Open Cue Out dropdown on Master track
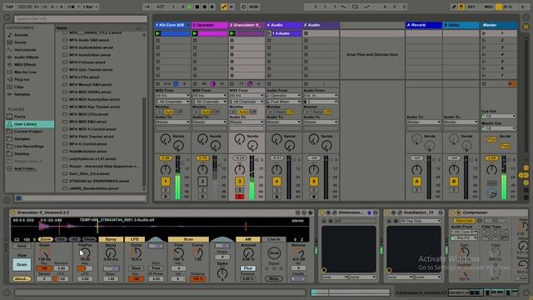This screenshot has height=300, width=533. (x=499, y=117)
